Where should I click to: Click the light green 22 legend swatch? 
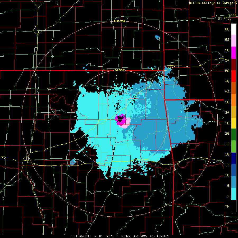click(x=234, y=147)
